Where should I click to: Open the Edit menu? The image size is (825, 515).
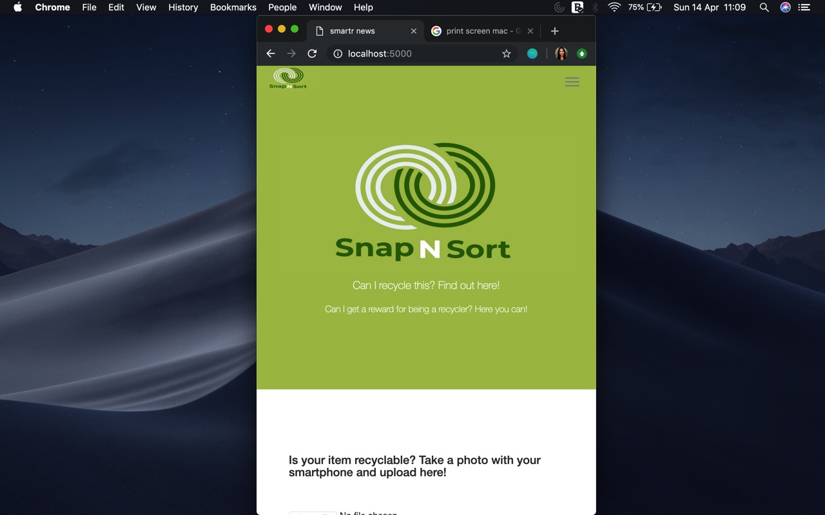[x=116, y=7]
